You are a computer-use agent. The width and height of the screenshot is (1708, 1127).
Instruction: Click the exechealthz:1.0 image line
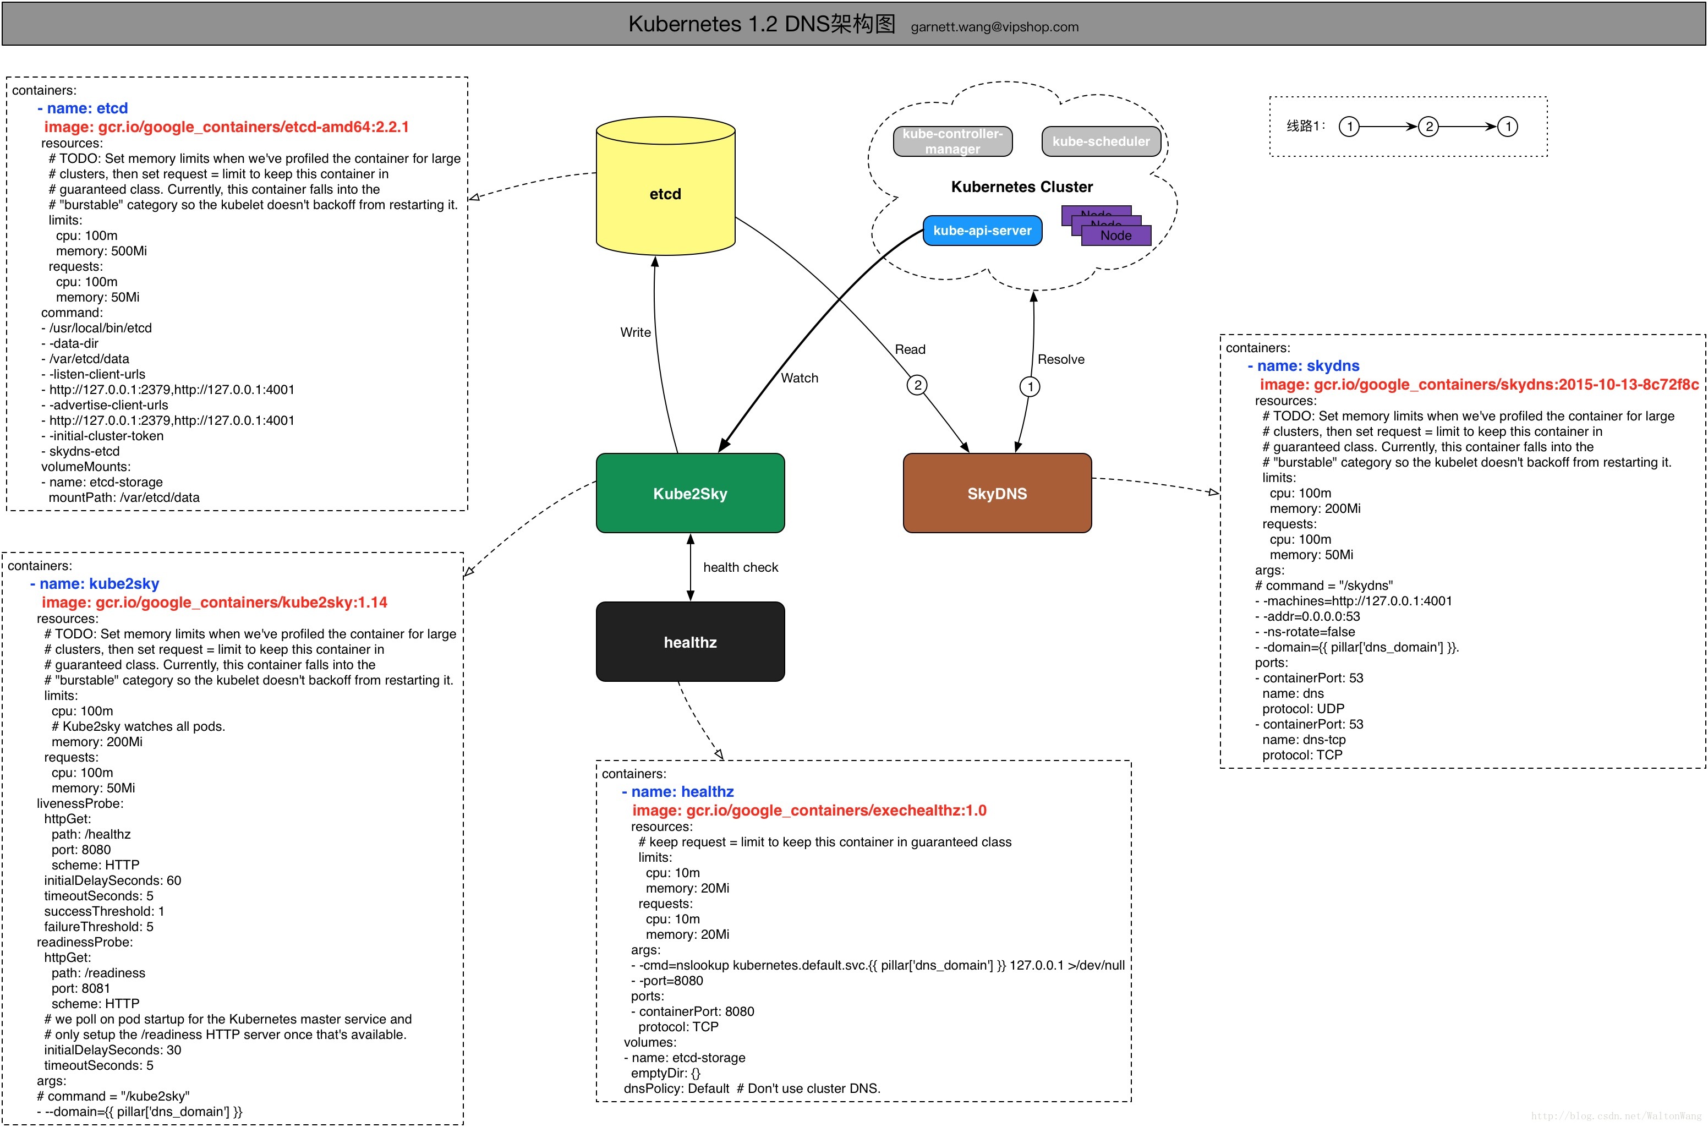pyautogui.click(x=809, y=811)
